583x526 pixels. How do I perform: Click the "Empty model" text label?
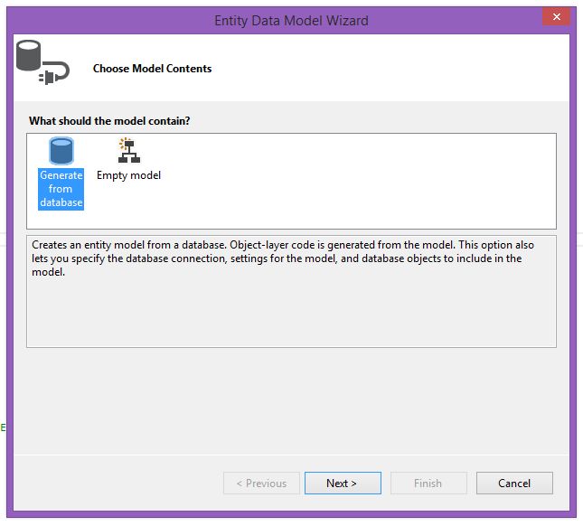(128, 175)
